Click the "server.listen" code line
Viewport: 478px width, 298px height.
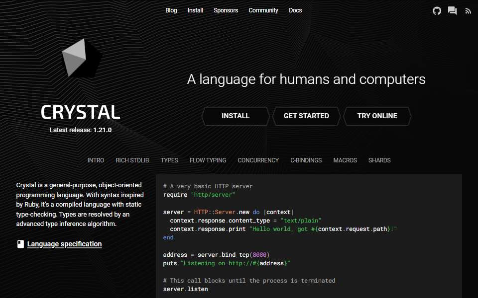(185, 289)
